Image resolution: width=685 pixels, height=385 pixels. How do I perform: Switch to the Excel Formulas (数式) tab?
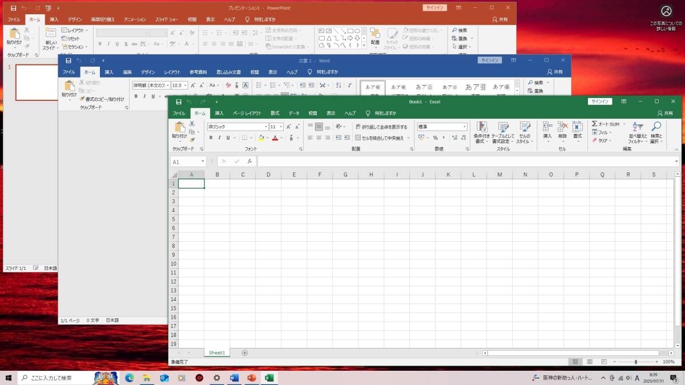pyautogui.click(x=275, y=114)
